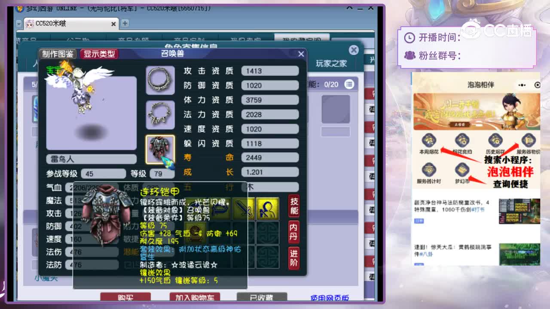Open the 本周烟花 icon in 泡泡相伴
This screenshot has height=309, width=550.
coord(428,141)
